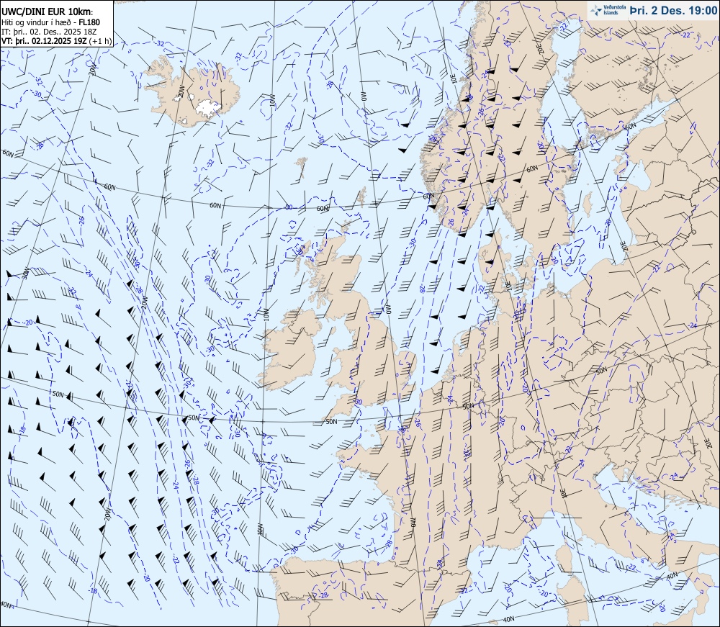Select 'Hiti og vindur í hæð - FL180' line
The height and width of the screenshot is (627, 720).
(x=50, y=22)
